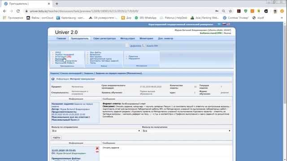Open the browser profile avatar

click(275, 11)
